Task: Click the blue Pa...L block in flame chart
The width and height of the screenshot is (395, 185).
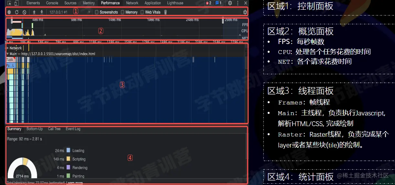Action: 10,65
